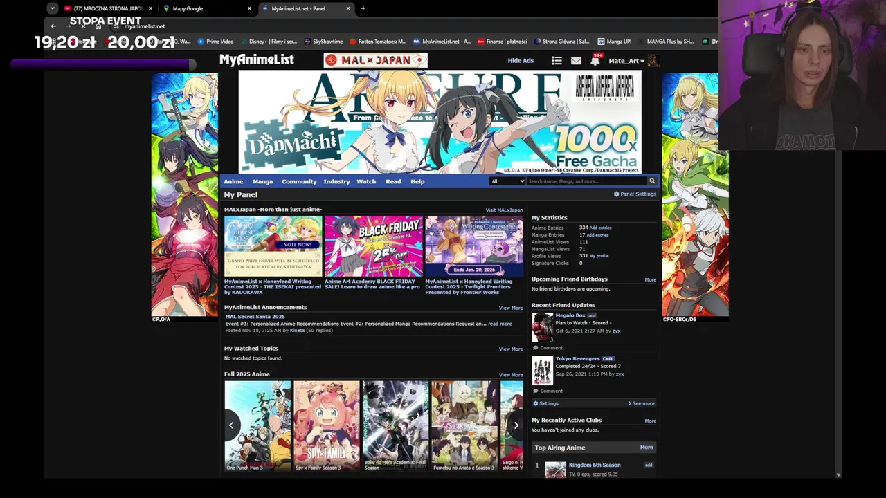Click the myanimelist.net address bar
886x498 pixels.
click(x=145, y=26)
